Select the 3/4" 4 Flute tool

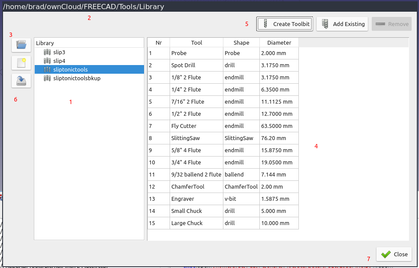click(x=196, y=163)
